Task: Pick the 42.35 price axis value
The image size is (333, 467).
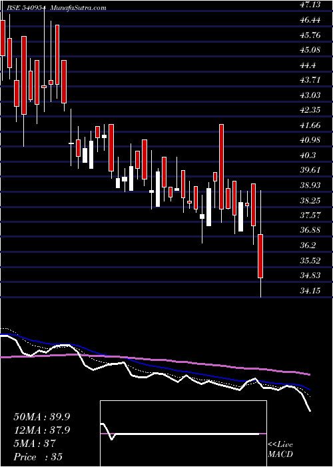Action: (x=310, y=110)
